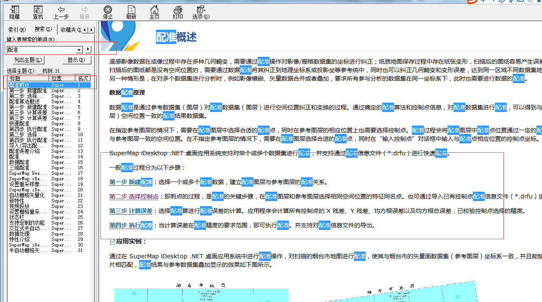Viewport: 542px width, 302px height.
Task: Click the 隐藏 (Hide) toolbar icon
Action: click(x=14, y=12)
